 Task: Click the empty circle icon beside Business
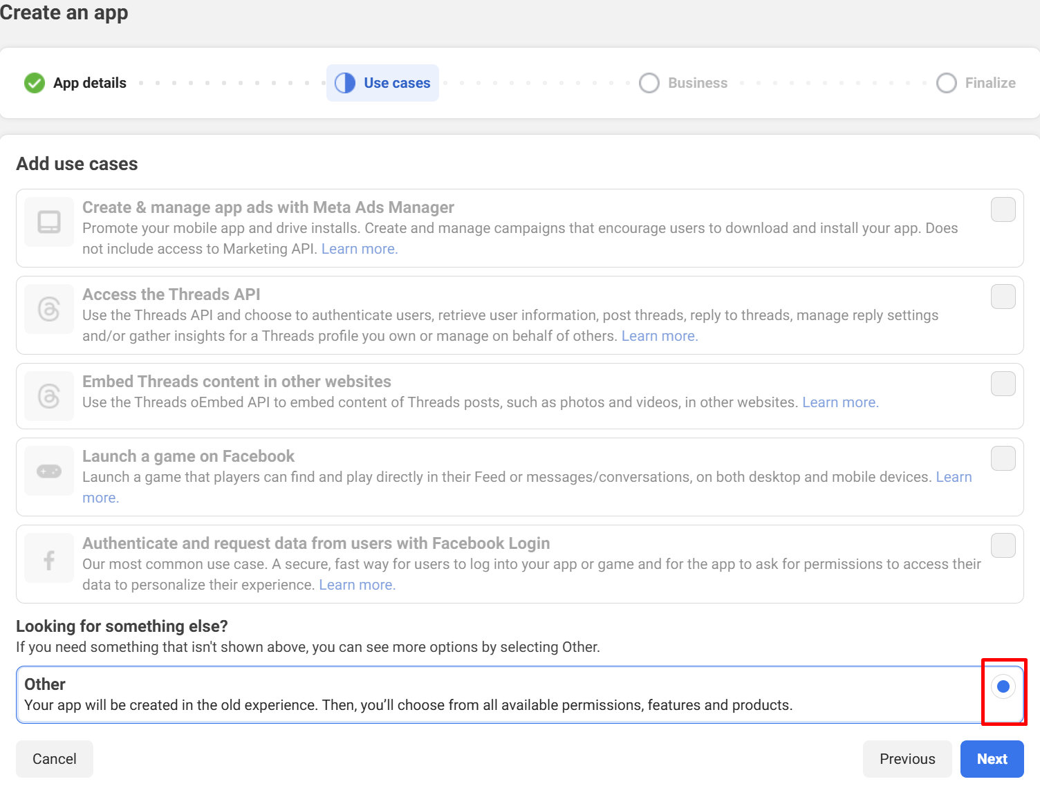tap(649, 83)
